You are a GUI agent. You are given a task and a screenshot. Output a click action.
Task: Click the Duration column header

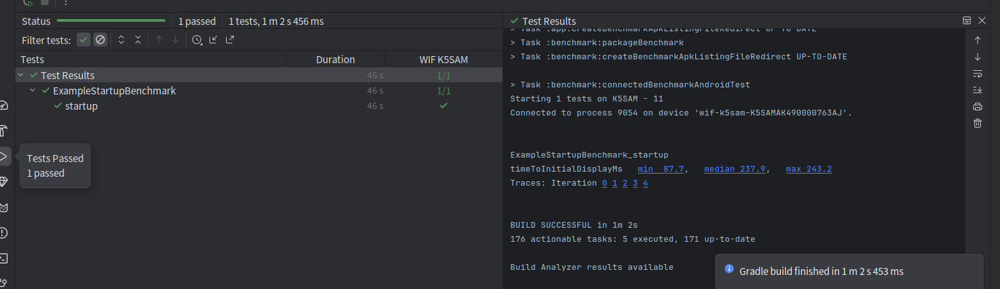pyautogui.click(x=335, y=59)
